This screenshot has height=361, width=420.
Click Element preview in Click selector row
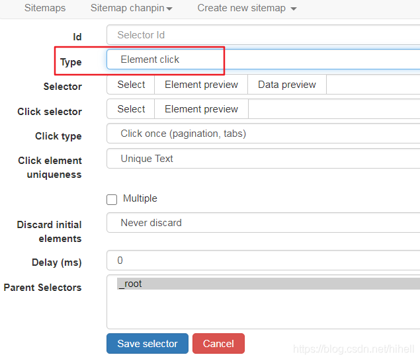[x=201, y=109]
